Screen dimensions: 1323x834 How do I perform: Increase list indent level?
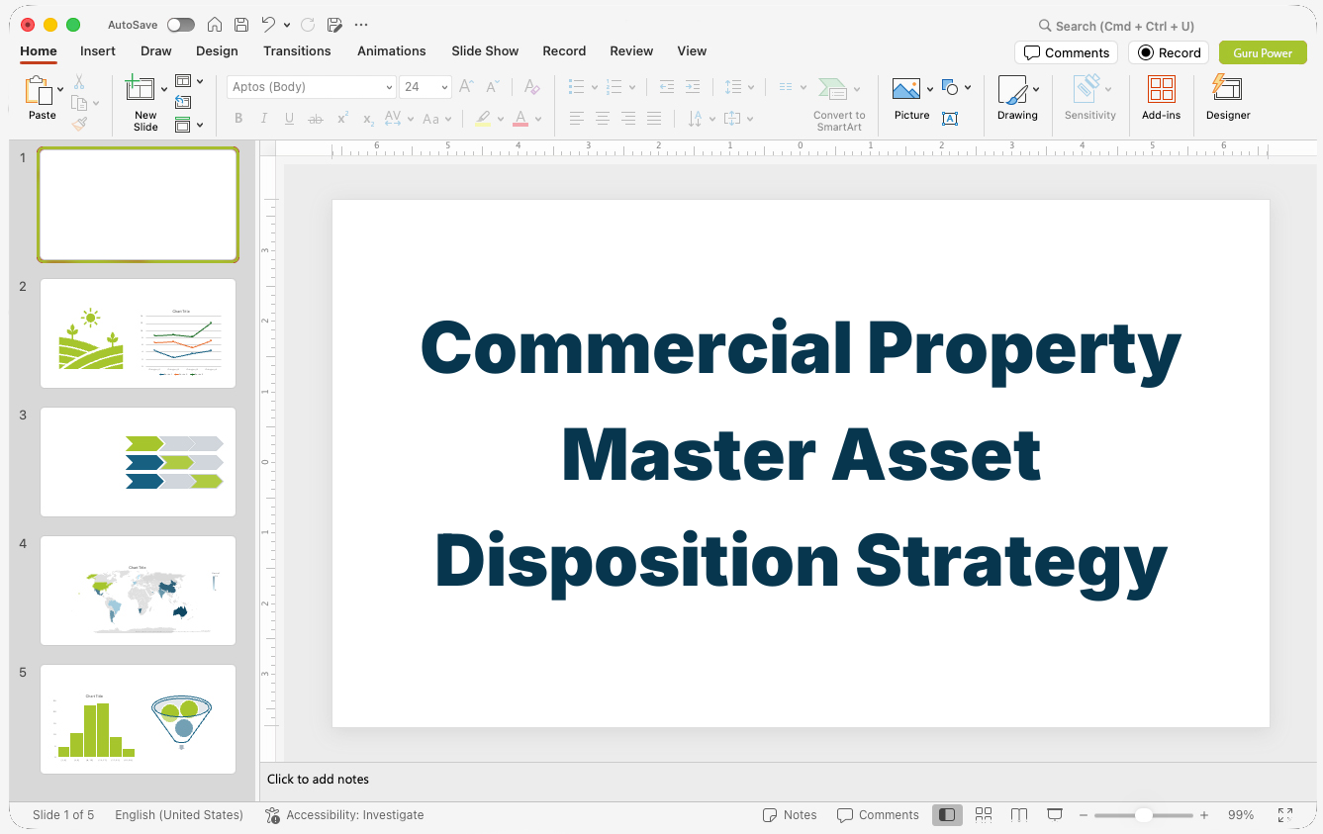(693, 87)
